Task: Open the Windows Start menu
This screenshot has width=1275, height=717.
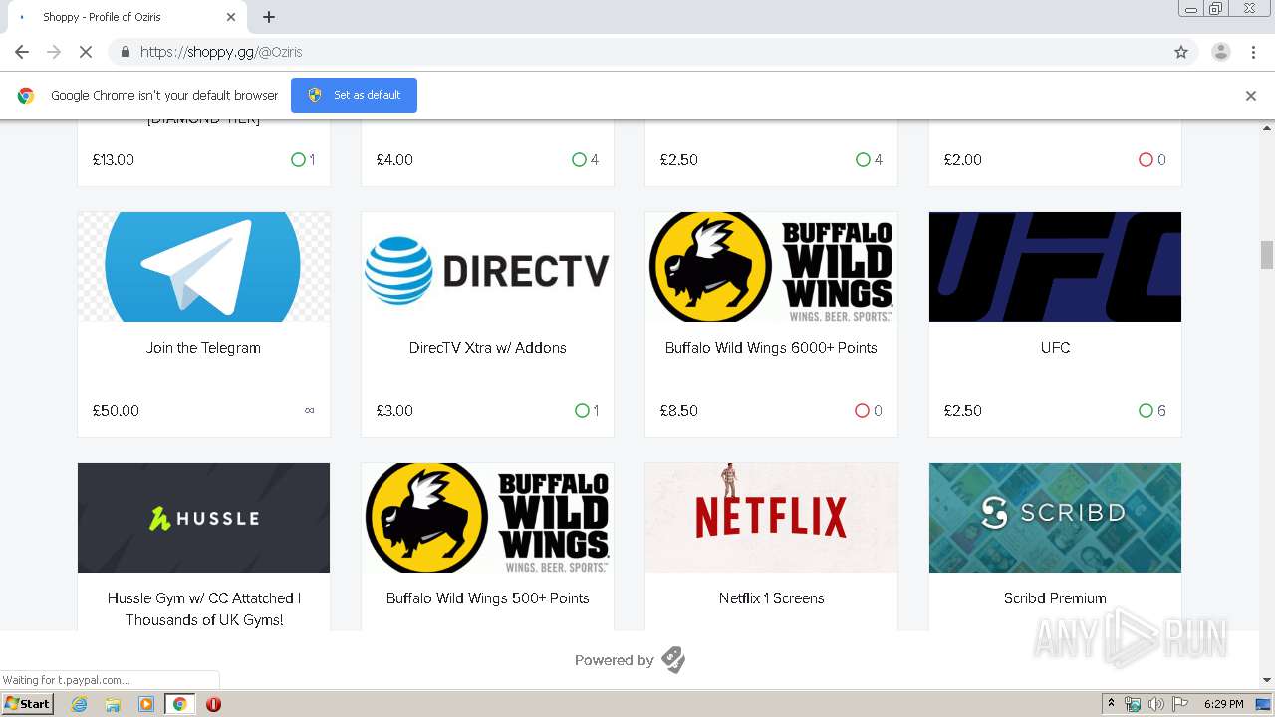Action: click(x=28, y=704)
